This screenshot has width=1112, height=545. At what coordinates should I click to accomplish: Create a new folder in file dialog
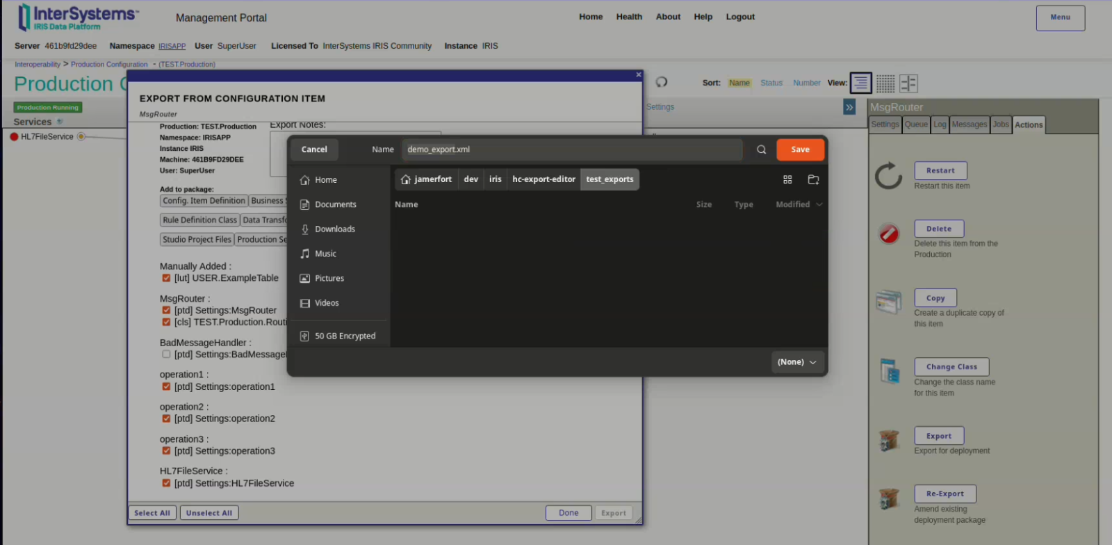pos(813,179)
